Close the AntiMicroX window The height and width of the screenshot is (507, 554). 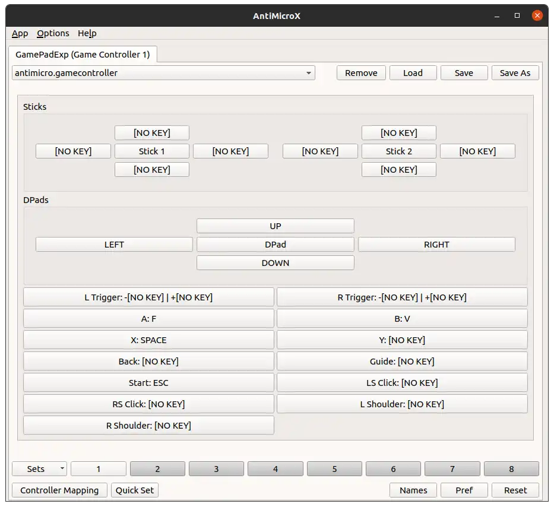tap(537, 15)
